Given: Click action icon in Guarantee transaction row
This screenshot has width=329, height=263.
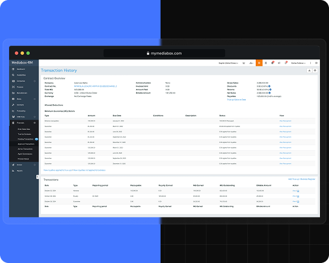Looking at the screenshot, I should click(x=298, y=202).
